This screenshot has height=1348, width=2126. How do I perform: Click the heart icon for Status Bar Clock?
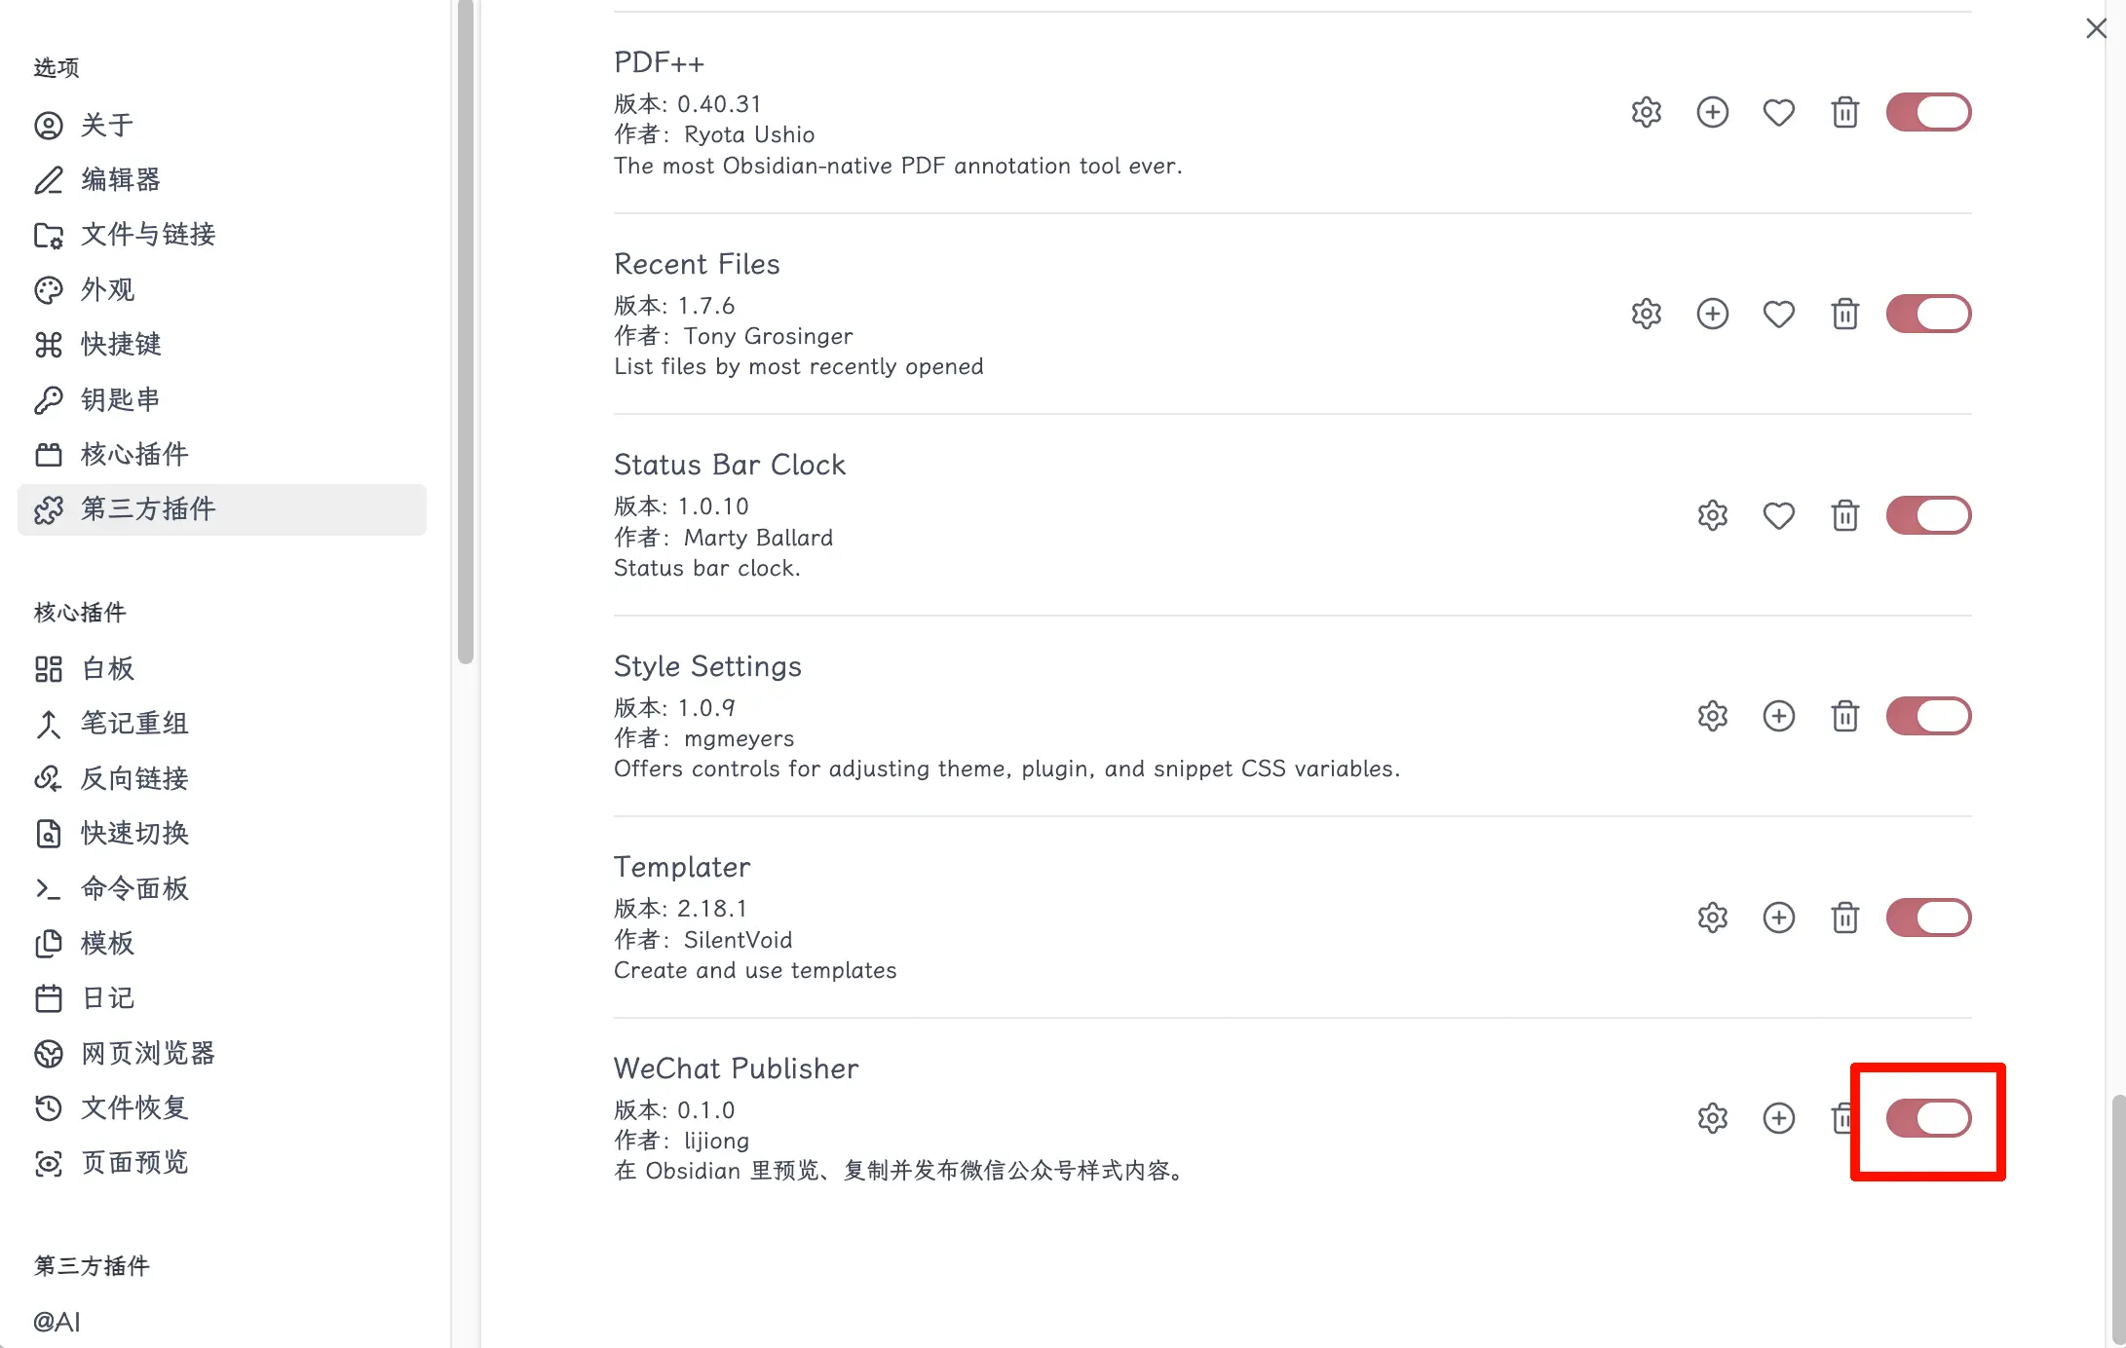(x=1778, y=515)
